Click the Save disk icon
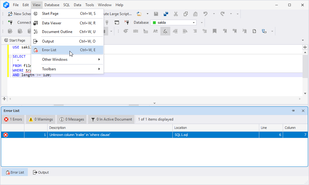The height and width of the screenshot is (185, 309). [x=156, y=14]
